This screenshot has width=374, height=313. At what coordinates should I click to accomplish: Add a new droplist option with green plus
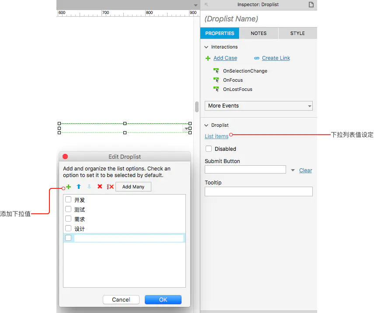pos(68,187)
